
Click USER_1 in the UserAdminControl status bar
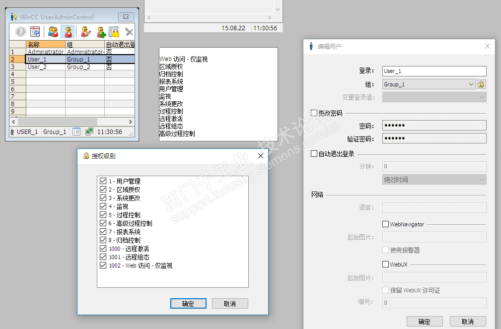27,132
